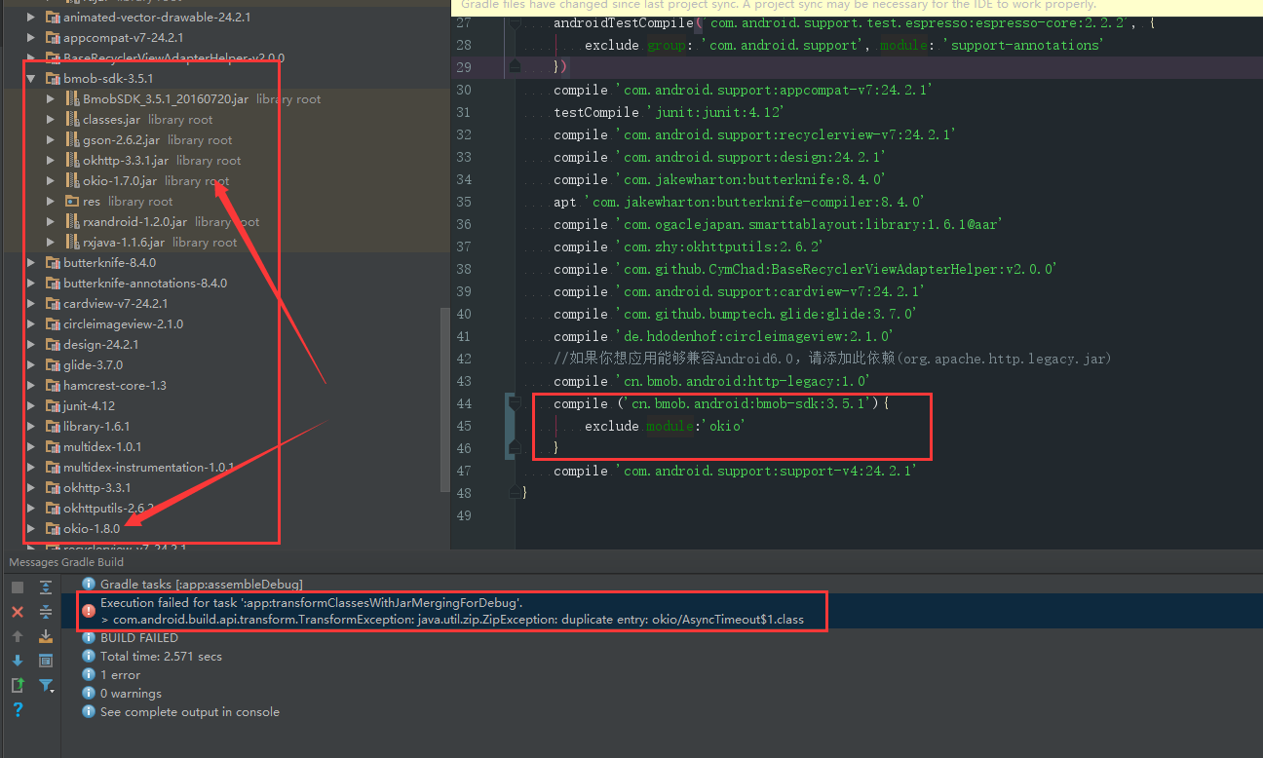
Task: Expand the multidex-1.0.1 library node
Action: point(31,447)
